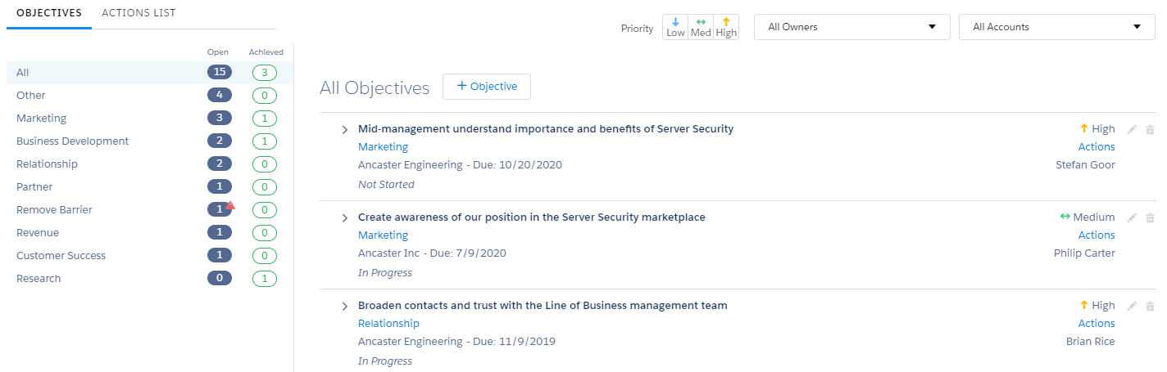Add a new Objective
Viewport: 1167px width, 372px height.
click(x=487, y=87)
